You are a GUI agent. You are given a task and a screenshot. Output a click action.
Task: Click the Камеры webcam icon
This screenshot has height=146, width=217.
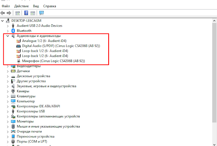[13, 91]
